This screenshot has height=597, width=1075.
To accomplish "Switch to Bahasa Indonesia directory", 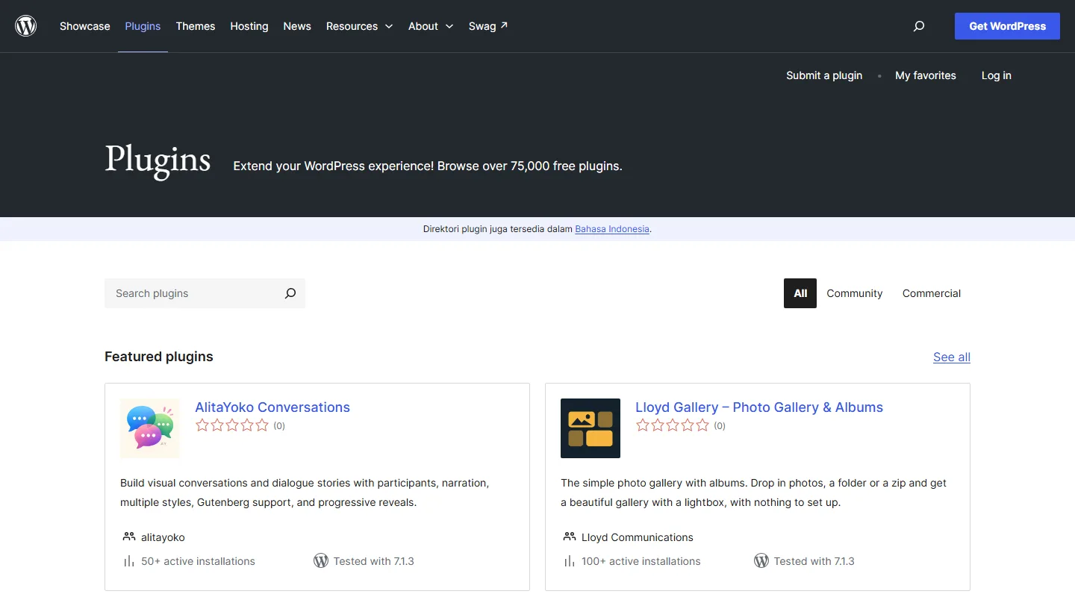I will click(612, 229).
